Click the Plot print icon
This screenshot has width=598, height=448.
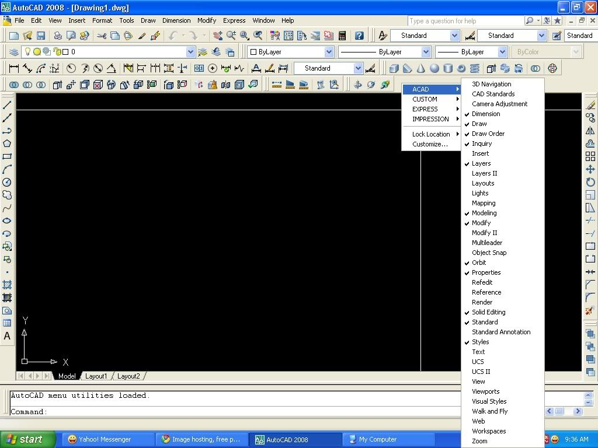pyautogui.click(x=58, y=36)
